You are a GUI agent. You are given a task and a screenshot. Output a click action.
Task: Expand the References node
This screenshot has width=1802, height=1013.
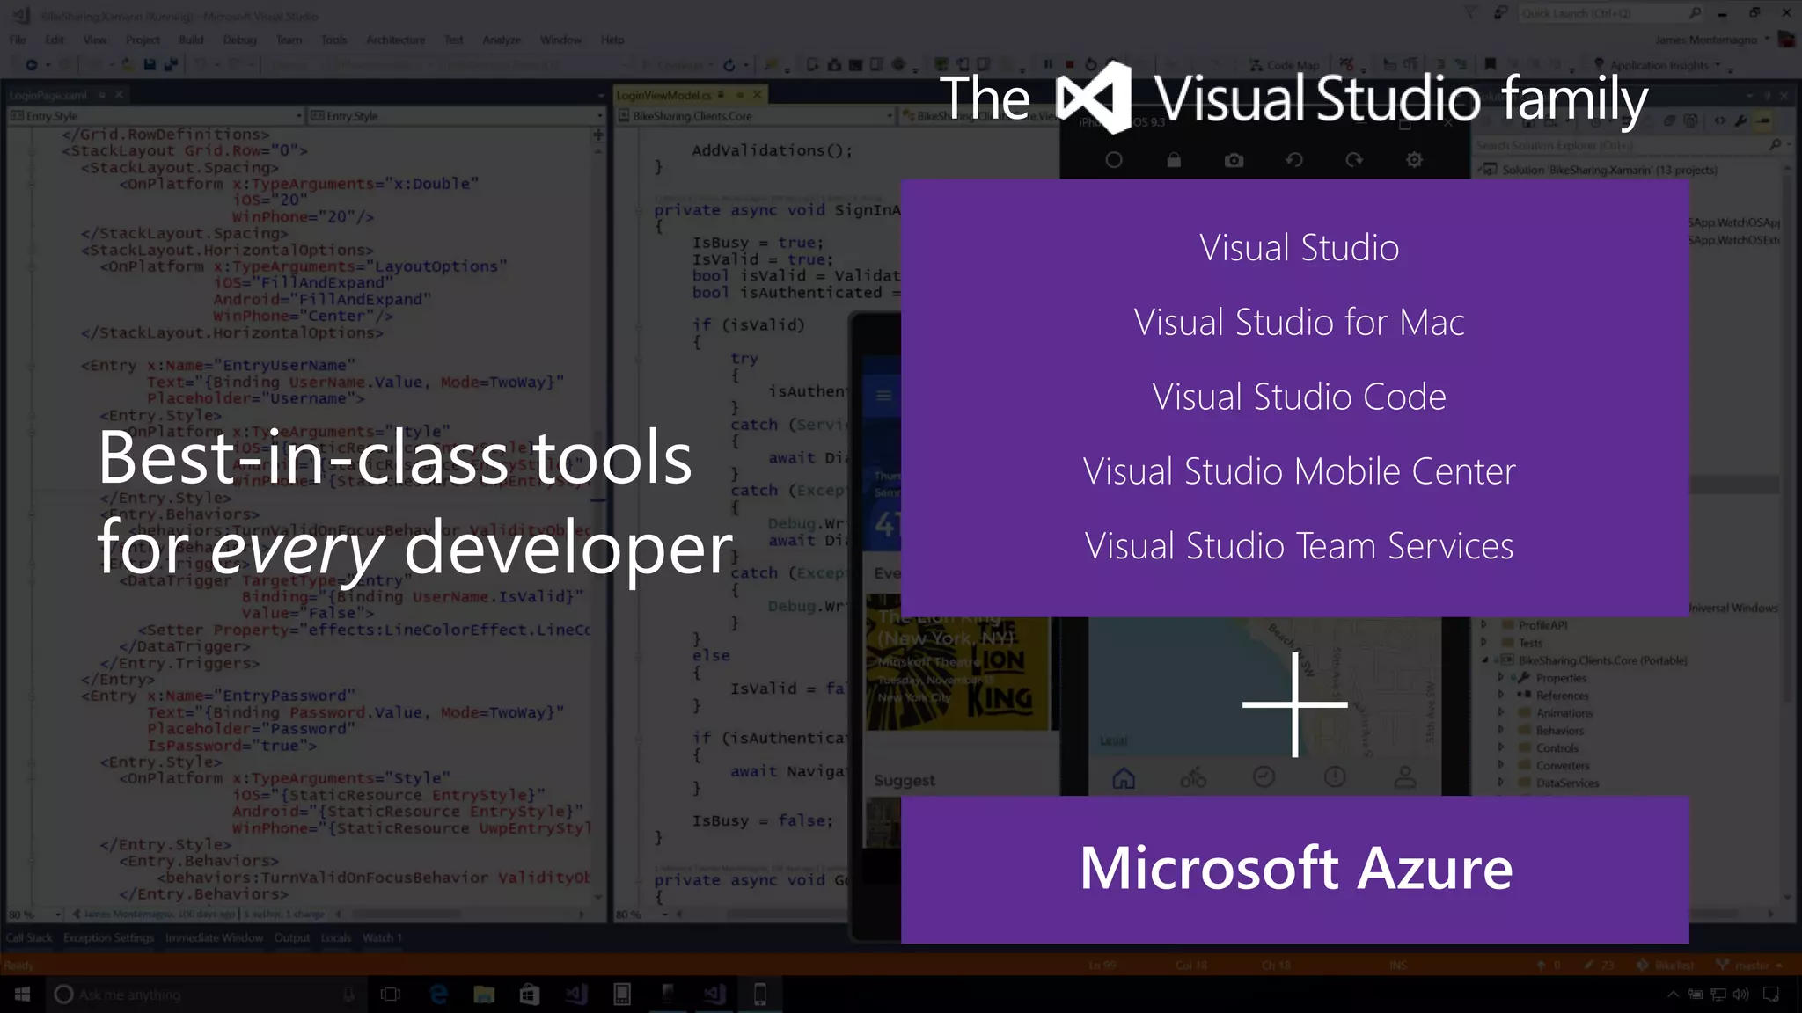(x=1502, y=696)
